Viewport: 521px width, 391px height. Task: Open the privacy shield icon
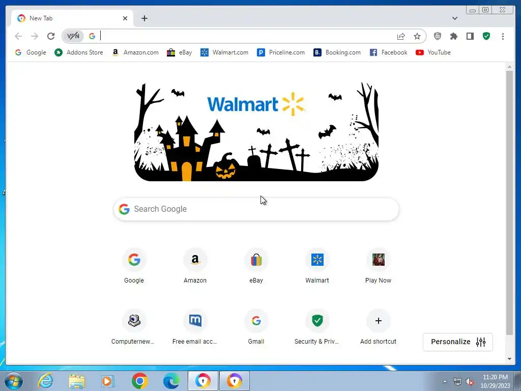pyautogui.click(x=438, y=36)
